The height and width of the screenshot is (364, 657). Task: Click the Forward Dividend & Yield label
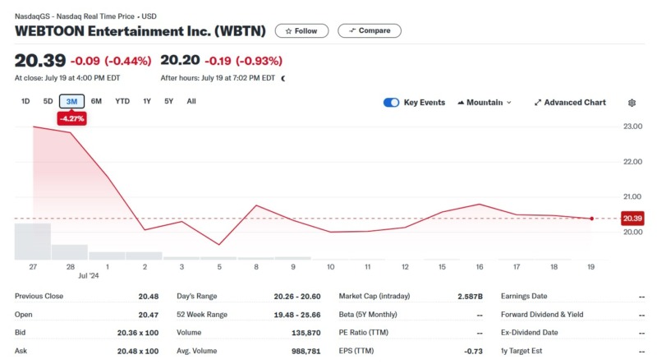point(542,315)
